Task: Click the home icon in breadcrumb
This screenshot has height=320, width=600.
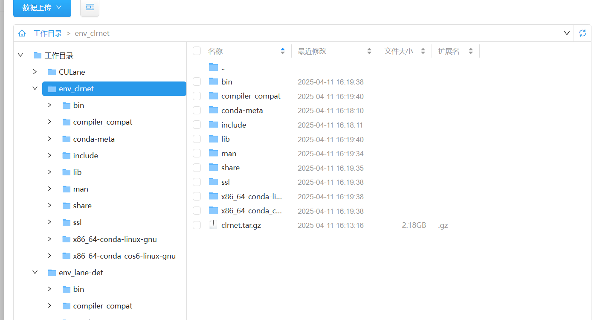Action: pyautogui.click(x=22, y=33)
